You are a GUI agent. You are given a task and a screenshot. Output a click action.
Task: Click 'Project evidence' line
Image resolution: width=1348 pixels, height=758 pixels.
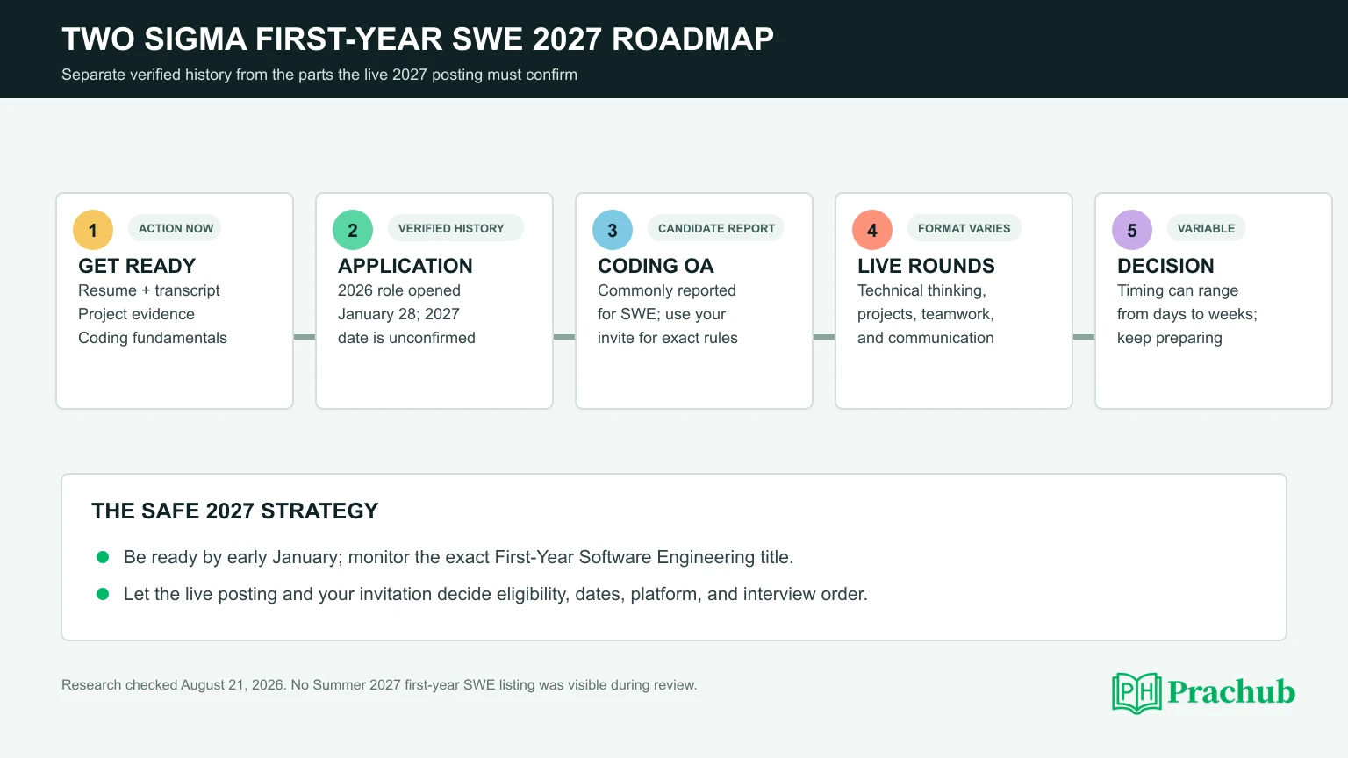pyautogui.click(x=136, y=314)
